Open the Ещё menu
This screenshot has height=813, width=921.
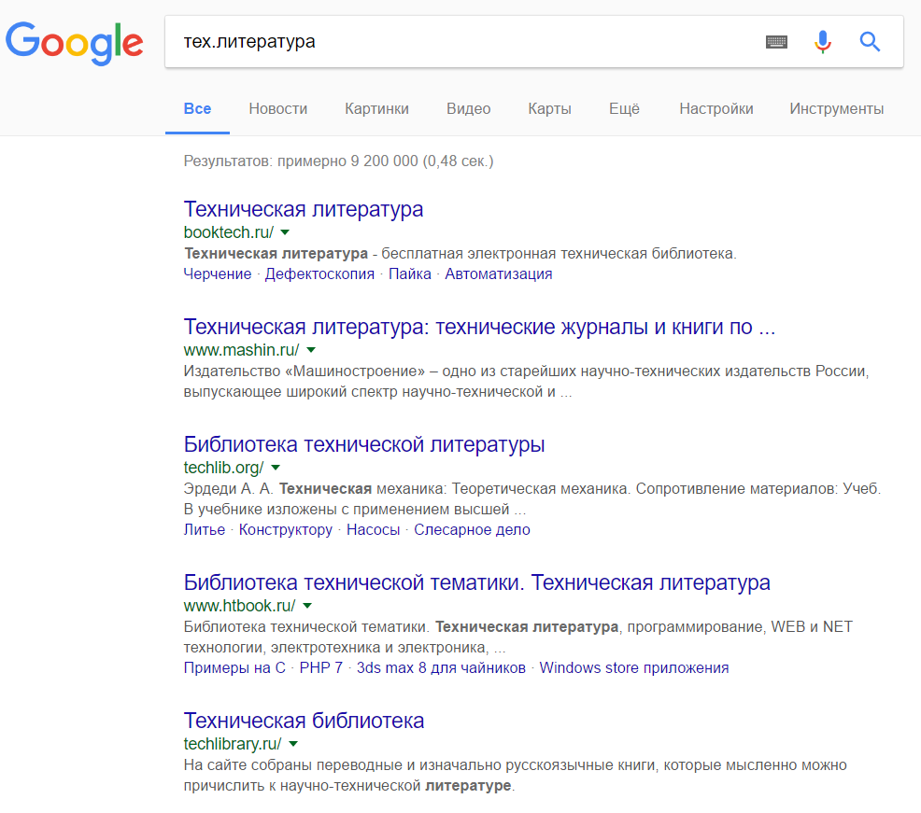click(x=624, y=108)
